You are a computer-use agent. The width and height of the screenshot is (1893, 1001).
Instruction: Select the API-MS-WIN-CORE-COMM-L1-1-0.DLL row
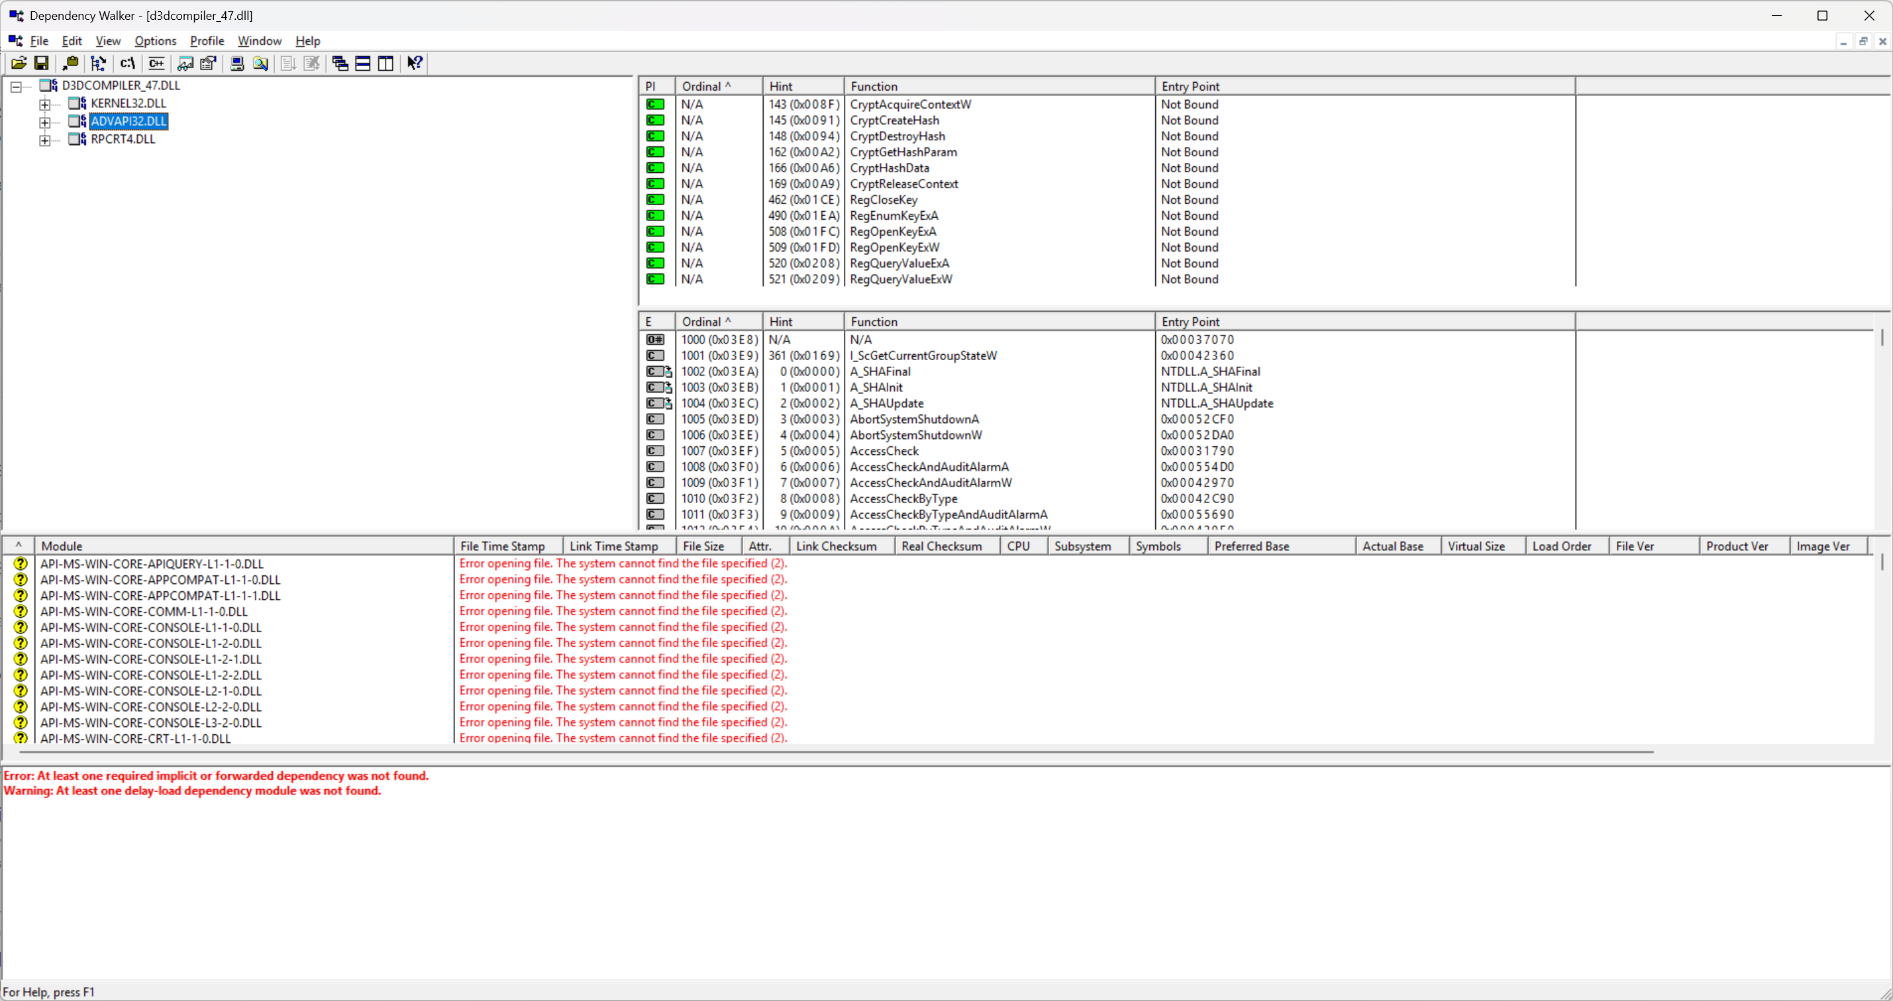click(x=144, y=611)
